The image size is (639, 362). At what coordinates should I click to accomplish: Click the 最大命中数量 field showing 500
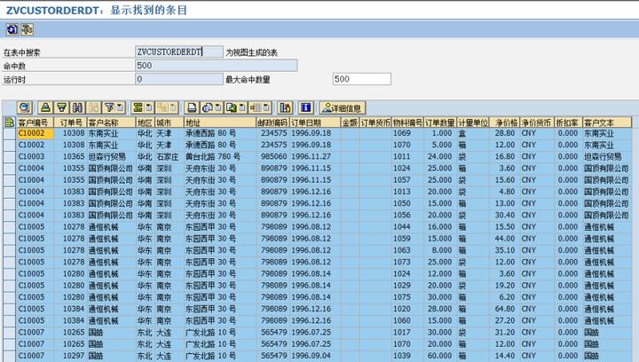(362, 79)
